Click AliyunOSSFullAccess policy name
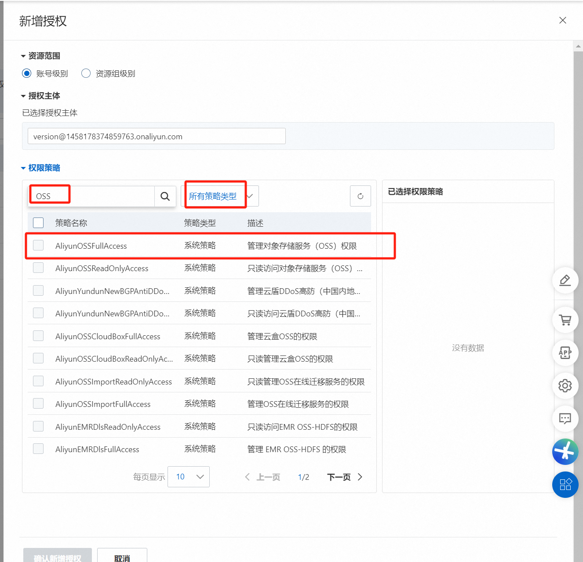This screenshot has height=562, width=583. 91,246
